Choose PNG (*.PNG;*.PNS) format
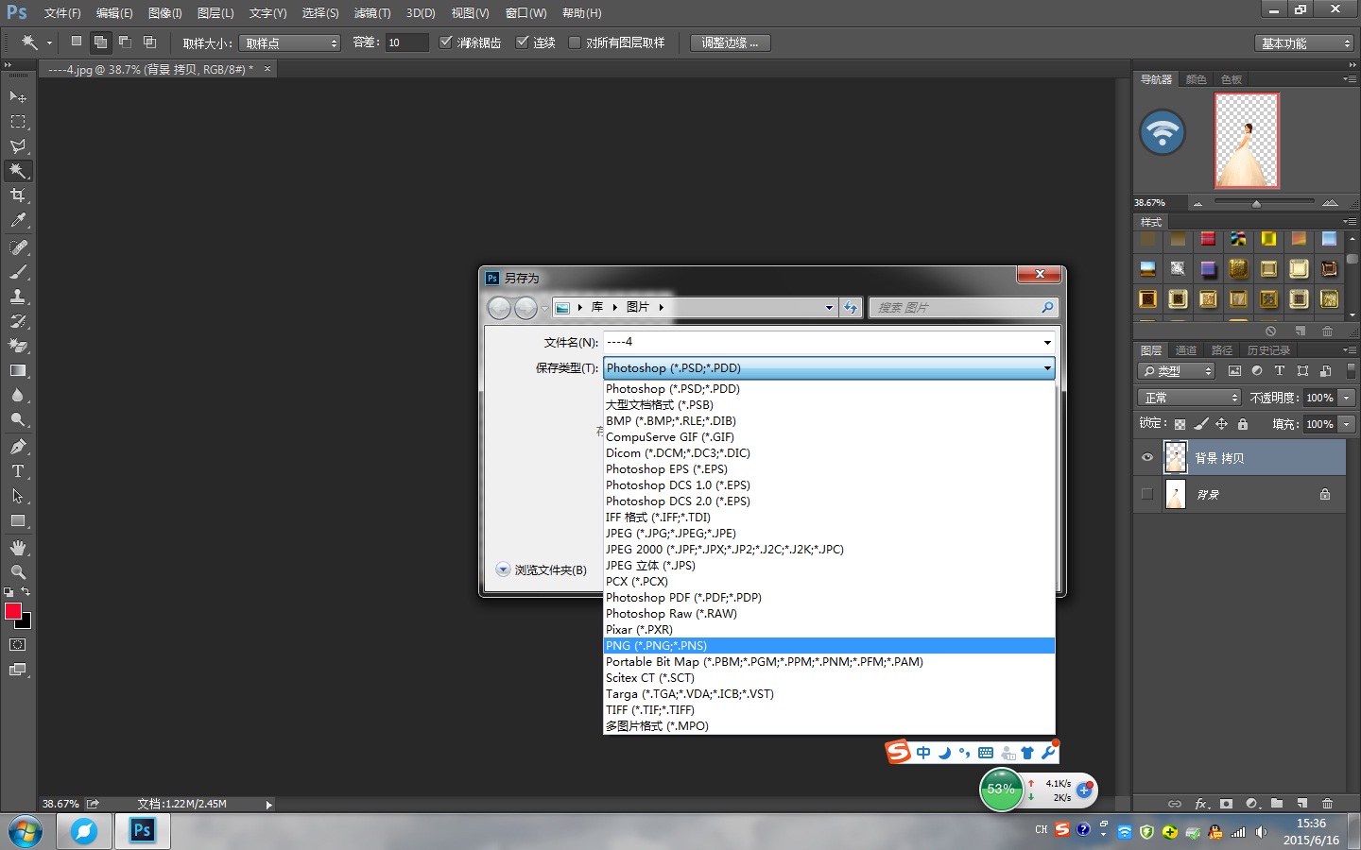 coord(829,646)
